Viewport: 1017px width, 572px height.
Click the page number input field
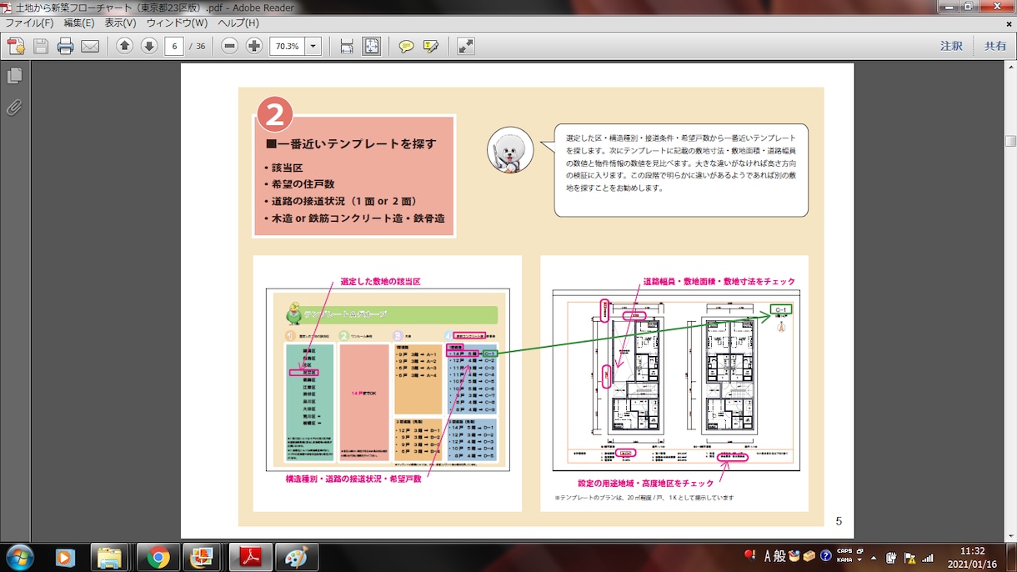(x=174, y=46)
